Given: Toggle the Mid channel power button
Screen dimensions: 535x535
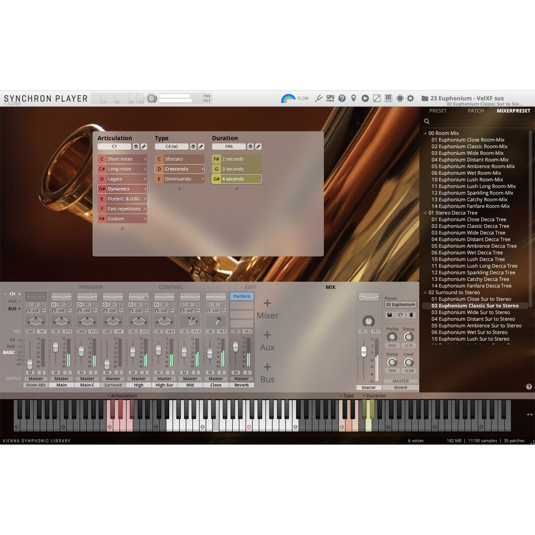Looking at the screenshot, I should [x=182, y=305].
